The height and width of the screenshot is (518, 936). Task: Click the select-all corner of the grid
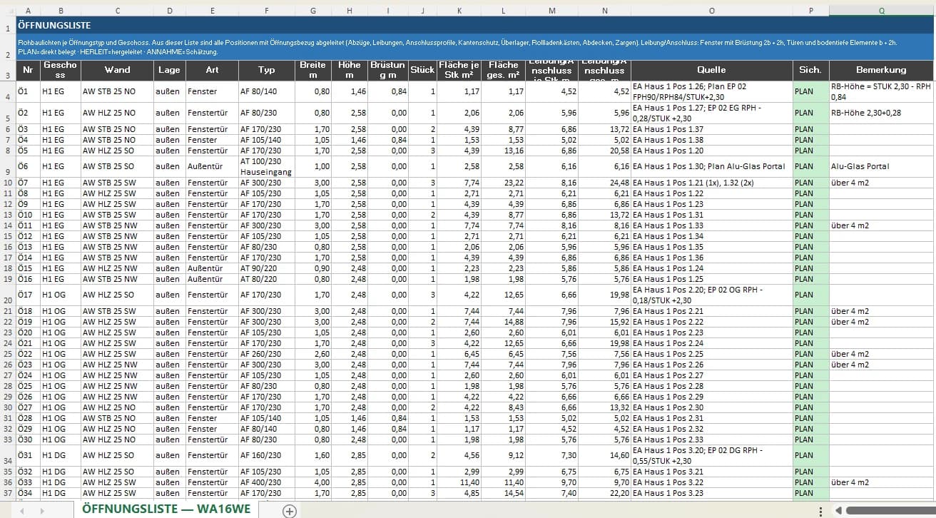point(8,11)
